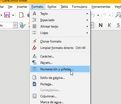Open Estilo de página entry

tap(60, 78)
